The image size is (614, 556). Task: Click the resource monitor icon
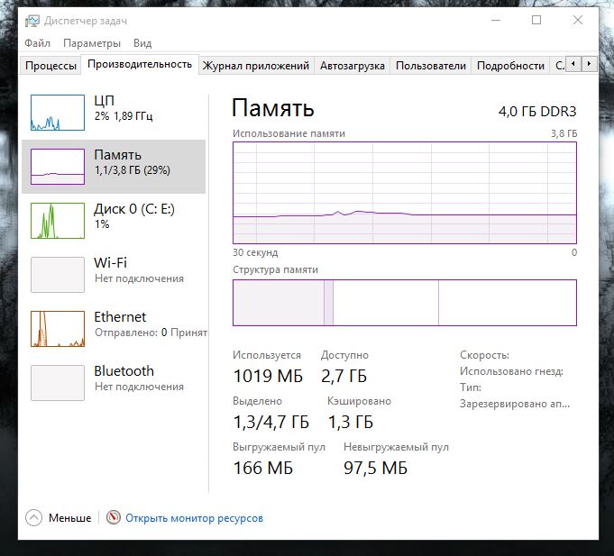pos(114,518)
